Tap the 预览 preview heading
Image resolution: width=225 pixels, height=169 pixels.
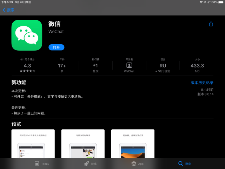point(16,124)
